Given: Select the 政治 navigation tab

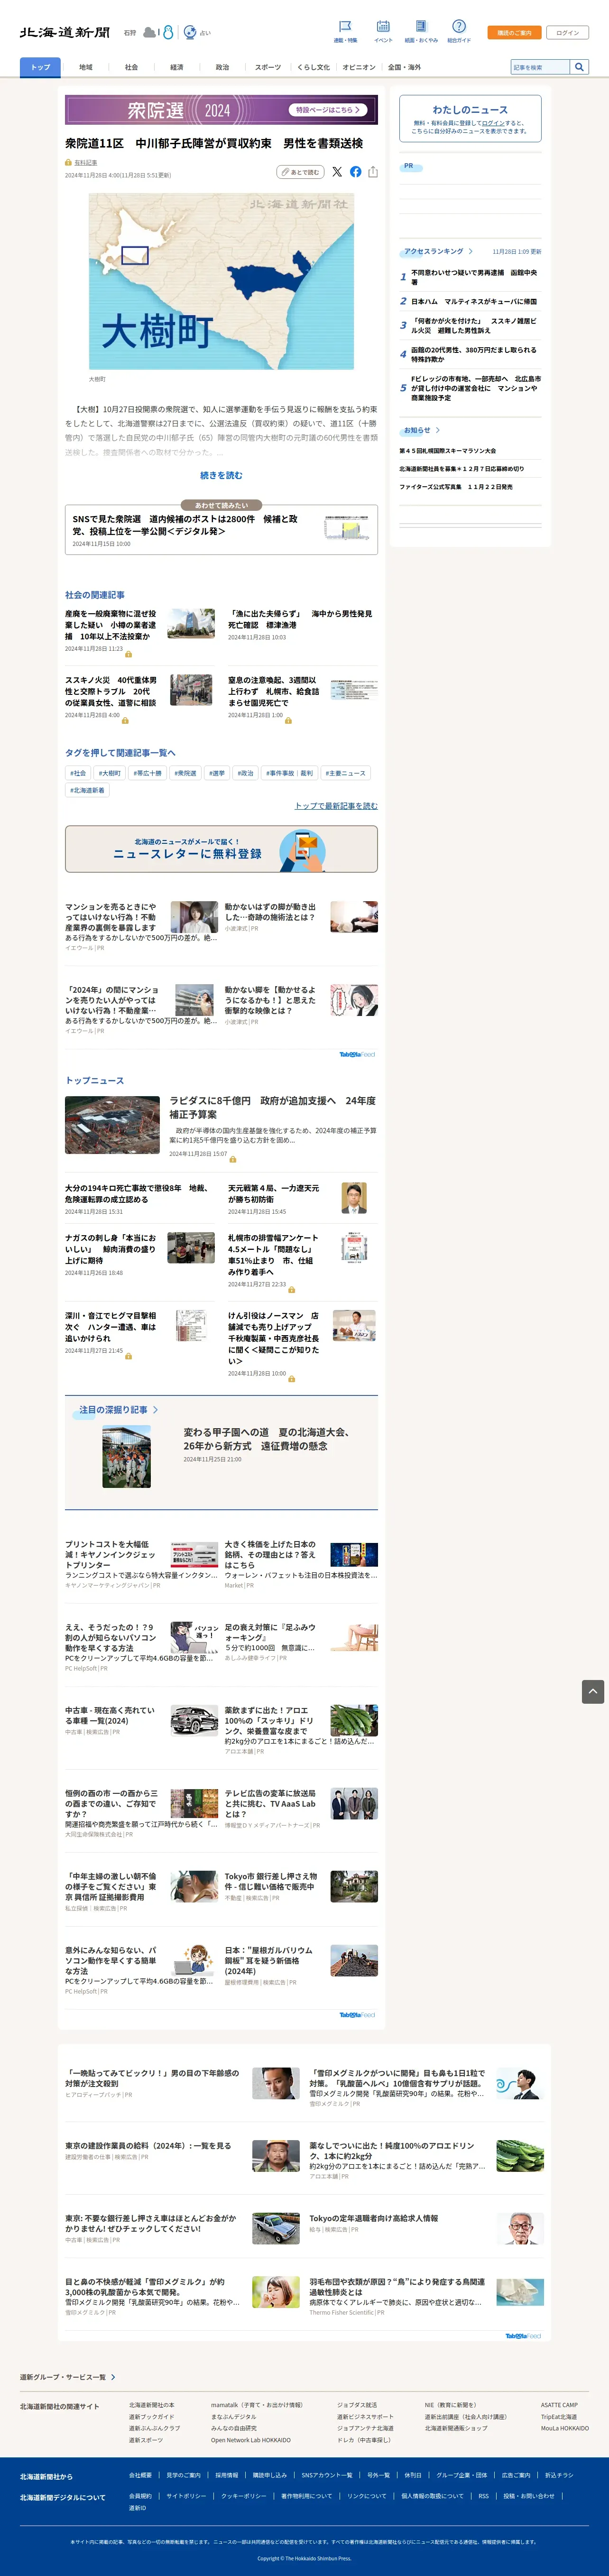Looking at the screenshot, I should click(222, 67).
